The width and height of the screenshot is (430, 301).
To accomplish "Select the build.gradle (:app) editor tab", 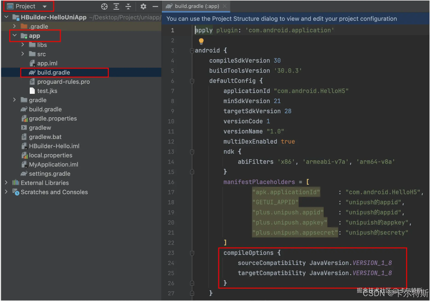I will [197, 6].
